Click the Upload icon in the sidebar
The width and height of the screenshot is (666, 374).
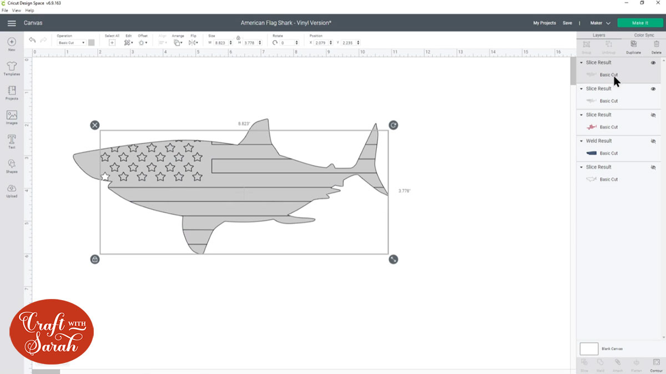(12, 190)
